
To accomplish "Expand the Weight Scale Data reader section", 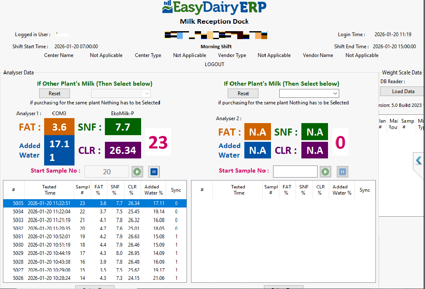I will (401, 91).
